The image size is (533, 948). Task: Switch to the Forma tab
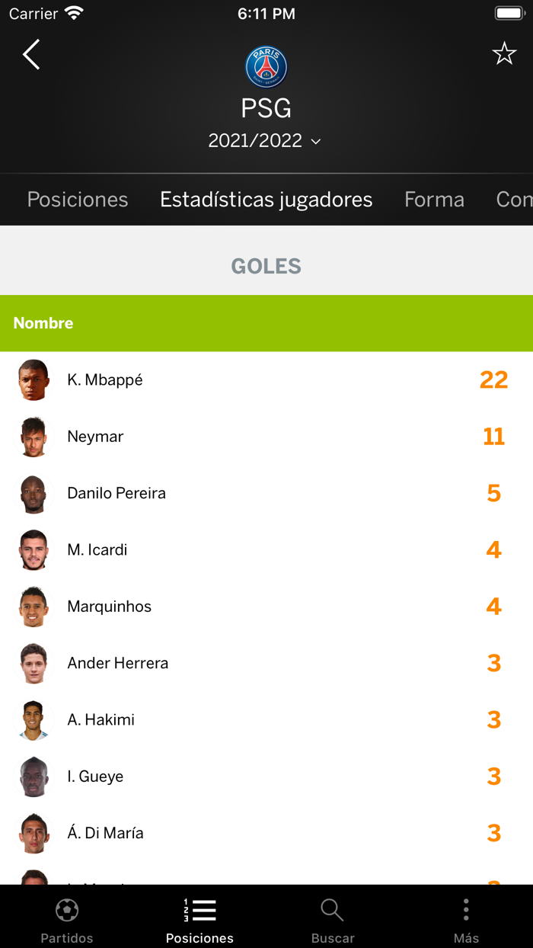click(x=434, y=199)
